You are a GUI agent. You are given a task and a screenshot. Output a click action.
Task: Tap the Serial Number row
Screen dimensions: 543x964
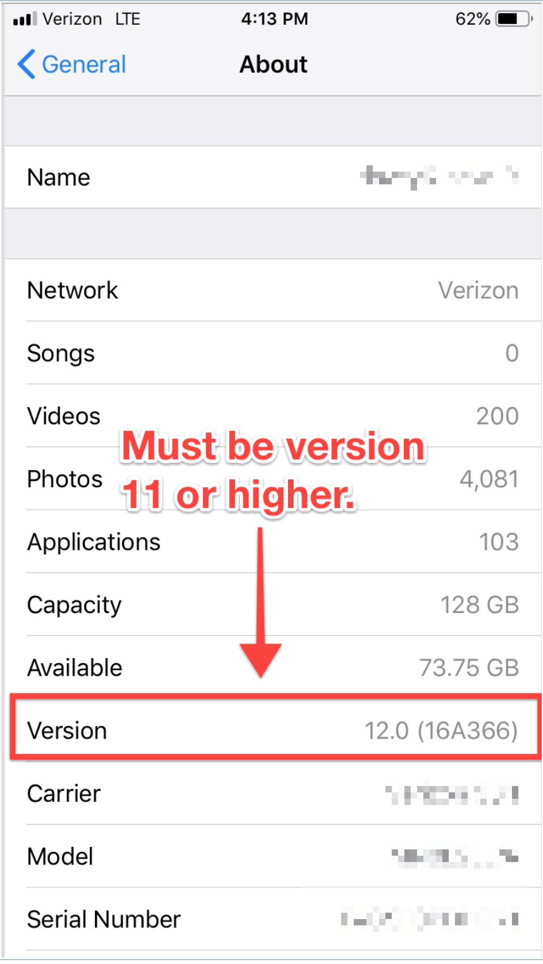[x=273, y=919]
